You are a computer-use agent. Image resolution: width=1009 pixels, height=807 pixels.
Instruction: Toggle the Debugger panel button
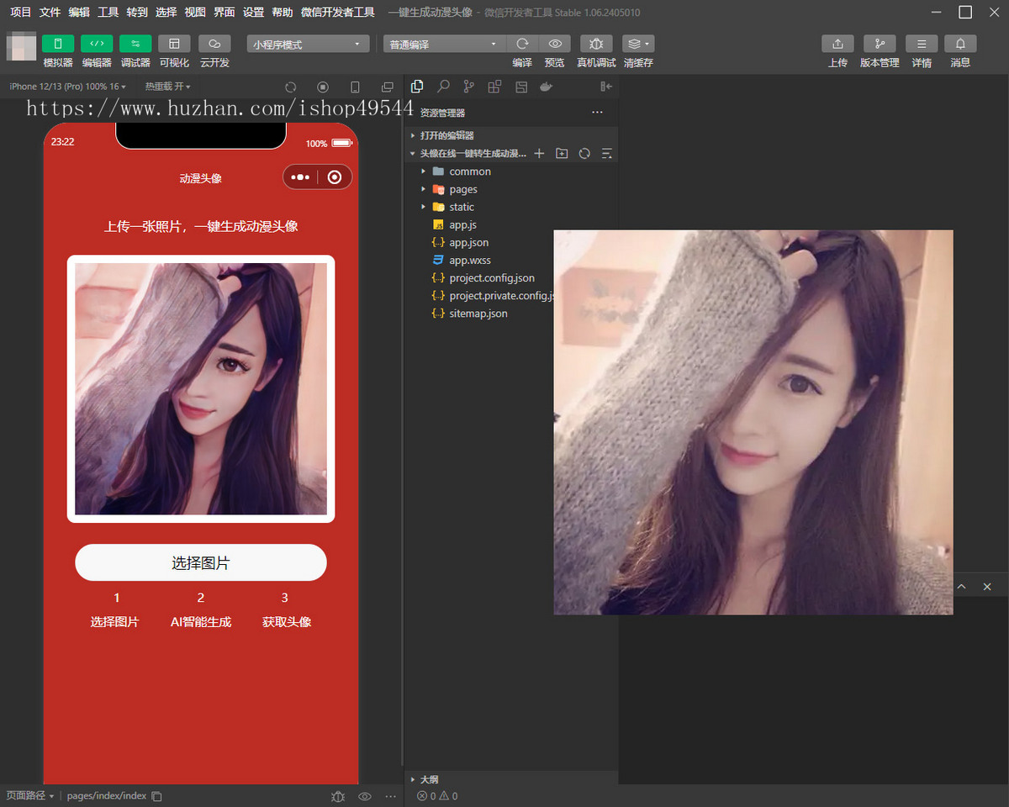coord(135,44)
